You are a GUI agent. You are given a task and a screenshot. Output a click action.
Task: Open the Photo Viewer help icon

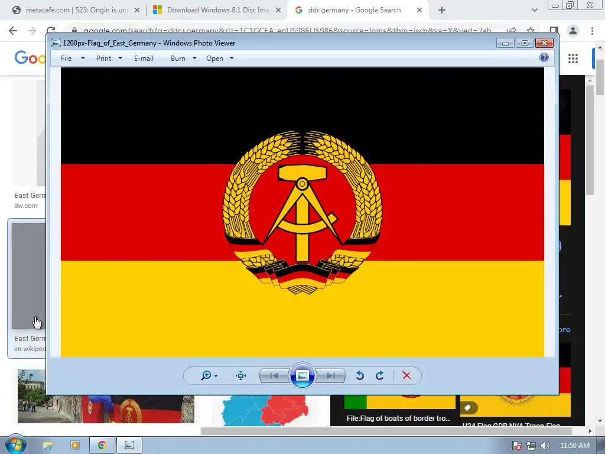pos(544,57)
